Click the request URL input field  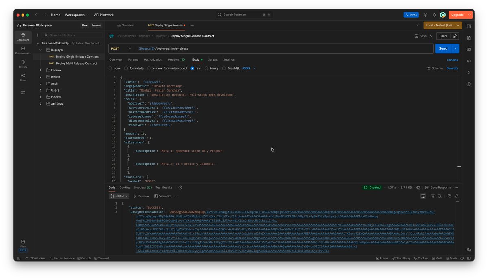coord(285,48)
